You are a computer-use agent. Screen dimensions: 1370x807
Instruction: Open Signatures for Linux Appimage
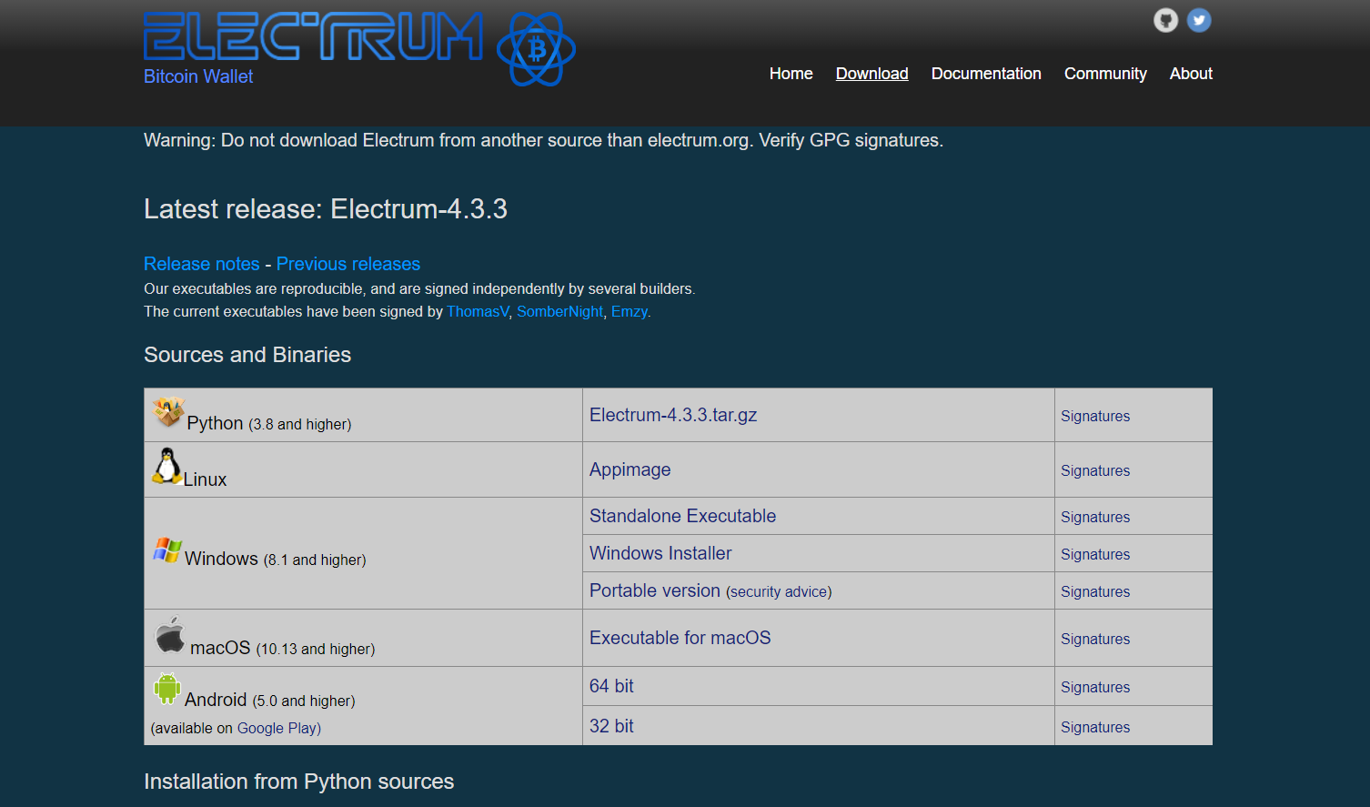coord(1095,470)
